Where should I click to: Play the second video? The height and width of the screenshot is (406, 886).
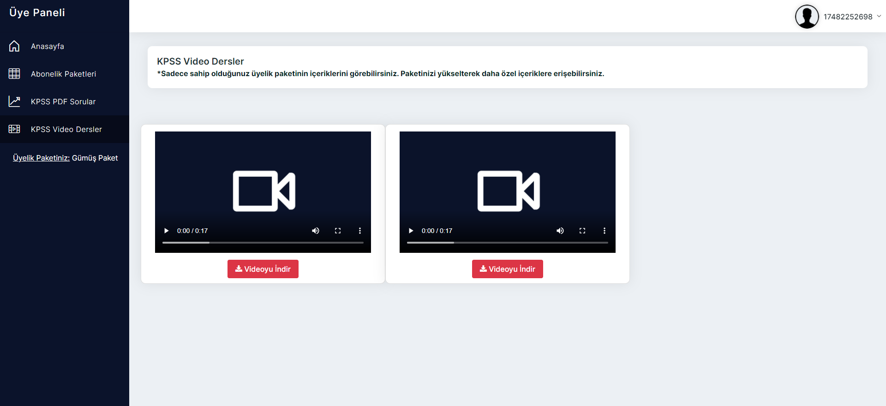[411, 231]
